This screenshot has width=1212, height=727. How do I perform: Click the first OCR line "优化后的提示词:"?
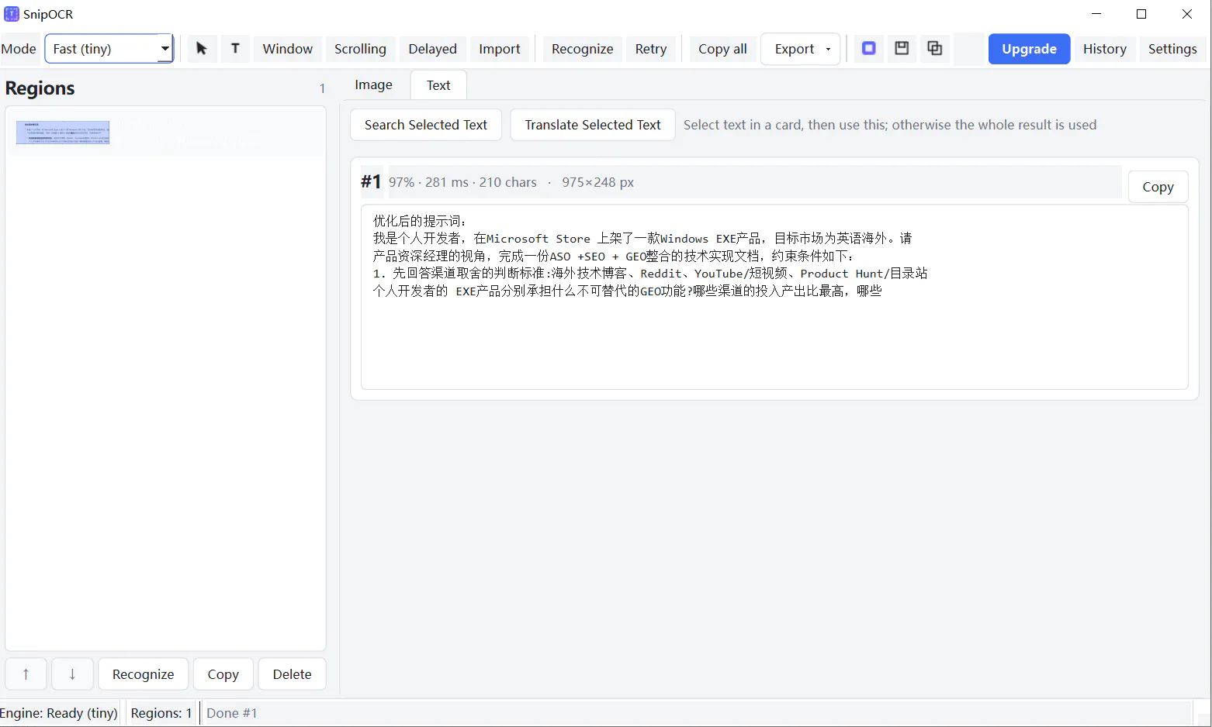pyautogui.click(x=419, y=221)
